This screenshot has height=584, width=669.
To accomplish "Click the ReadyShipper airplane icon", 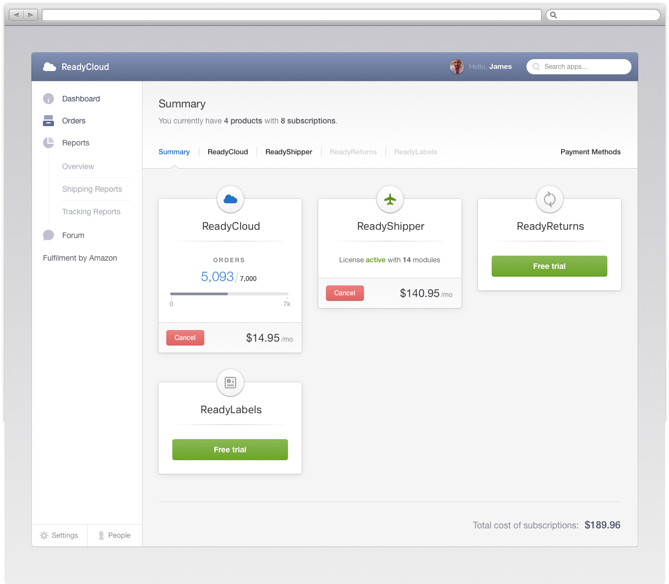I will tap(390, 199).
